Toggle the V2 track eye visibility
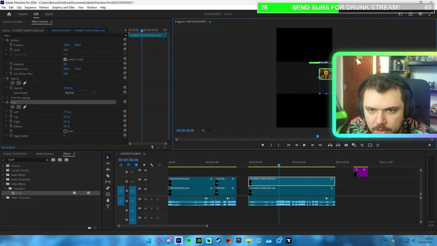The image size is (437, 246). tap(145, 180)
